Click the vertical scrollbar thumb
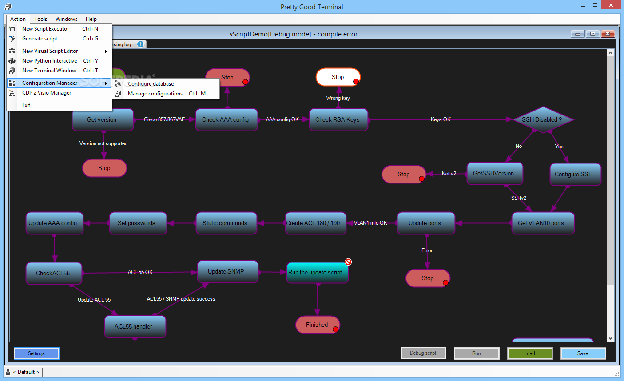This screenshot has width=624, height=381. [x=610, y=171]
